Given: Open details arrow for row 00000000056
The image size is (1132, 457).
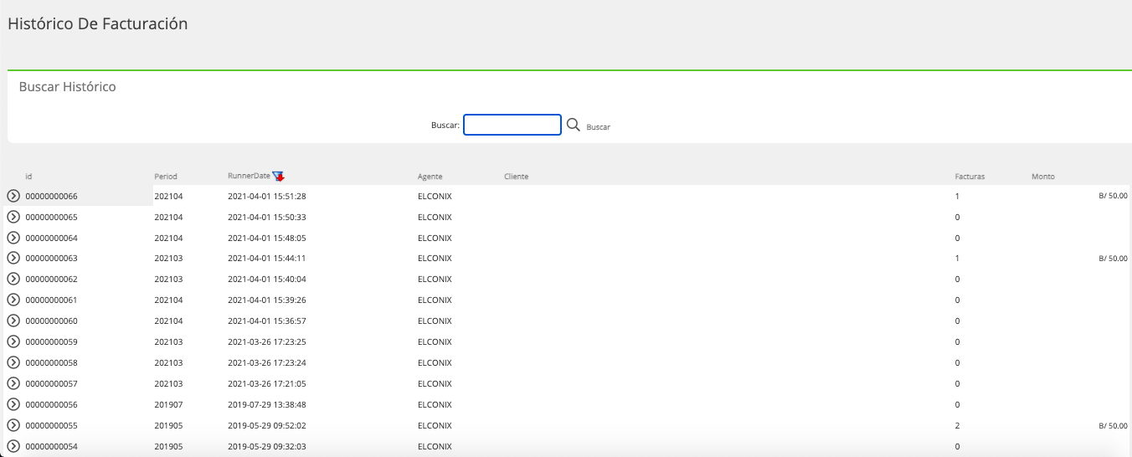Looking at the screenshot, I should point(13,404).
